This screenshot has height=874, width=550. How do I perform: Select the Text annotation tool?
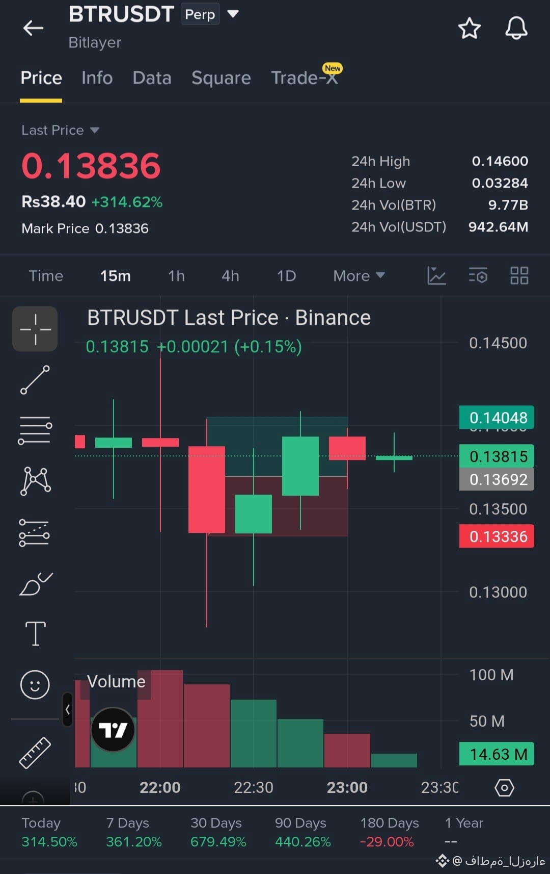(35, 634)
